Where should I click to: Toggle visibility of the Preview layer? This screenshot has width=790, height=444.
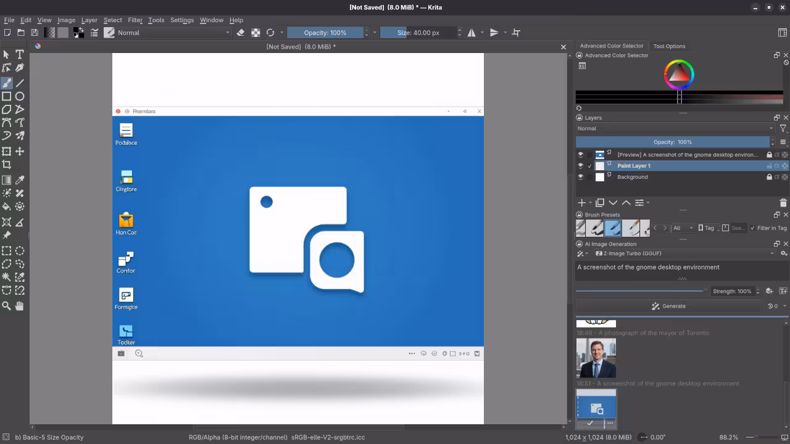tap(580, 154)
